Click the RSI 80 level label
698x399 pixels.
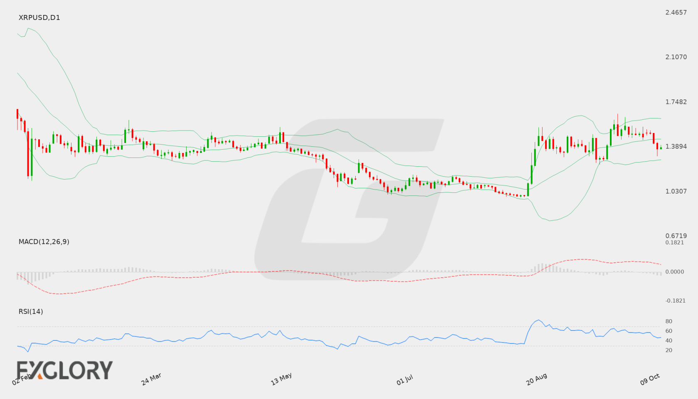669,321
